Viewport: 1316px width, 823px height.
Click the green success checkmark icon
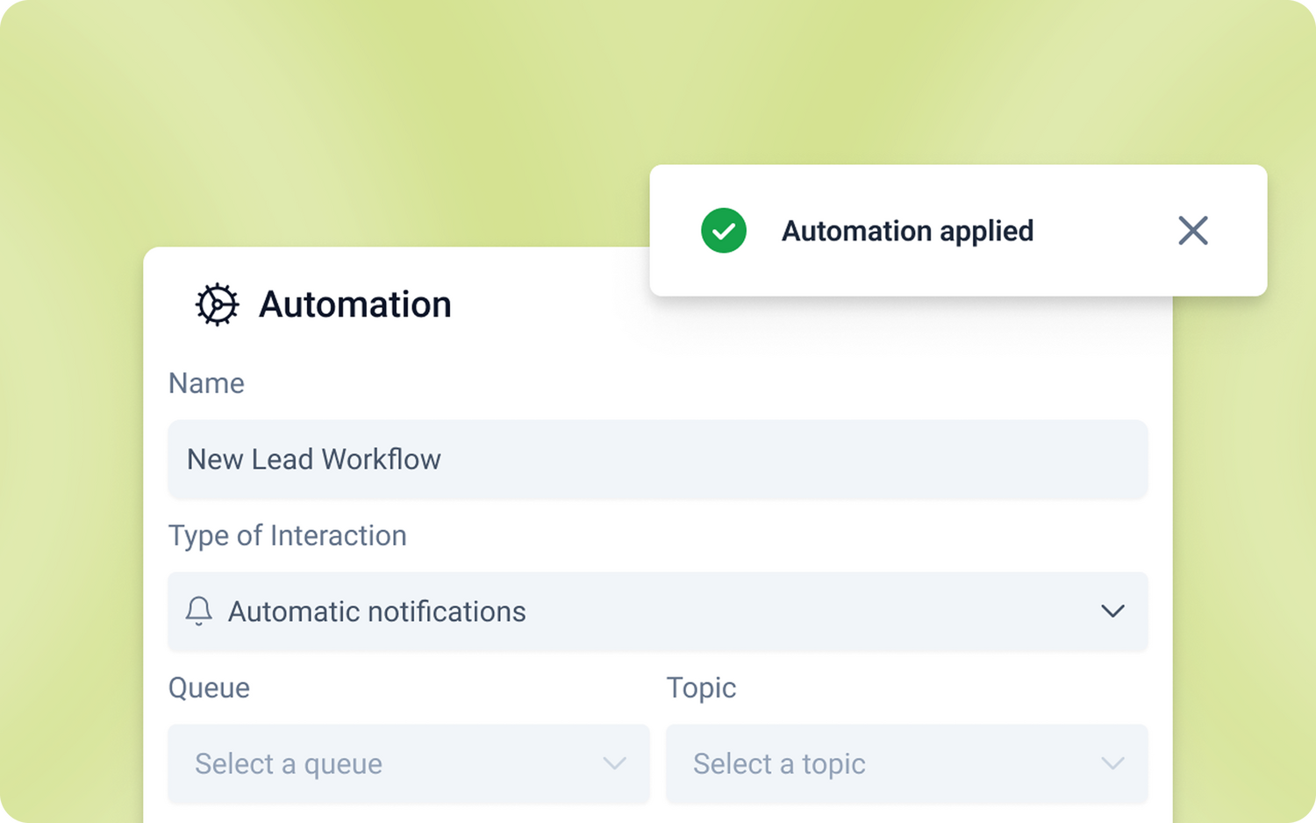[x=723, y=231]
